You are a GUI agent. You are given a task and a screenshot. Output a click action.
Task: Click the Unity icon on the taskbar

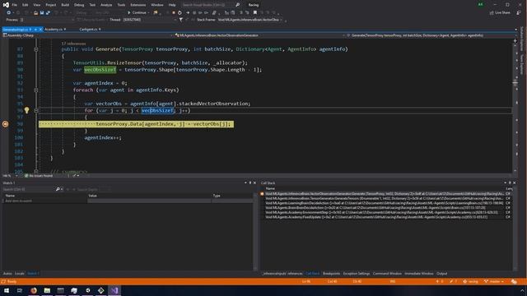click(87, 290)
